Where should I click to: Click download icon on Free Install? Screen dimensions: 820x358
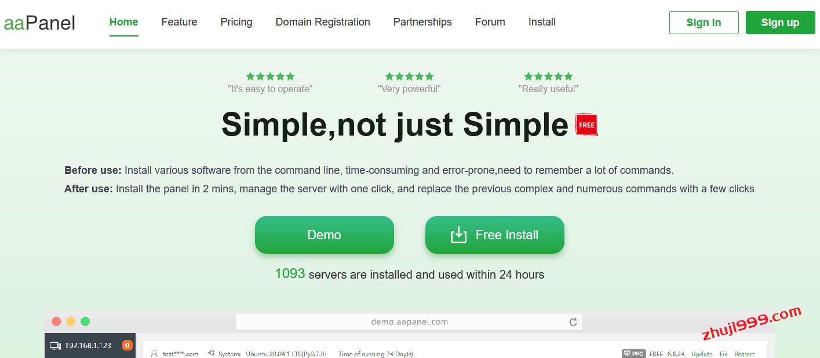point(458,235)
